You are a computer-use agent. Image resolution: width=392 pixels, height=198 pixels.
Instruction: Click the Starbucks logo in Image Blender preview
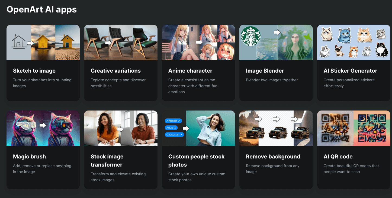click(x=251, y=35)
